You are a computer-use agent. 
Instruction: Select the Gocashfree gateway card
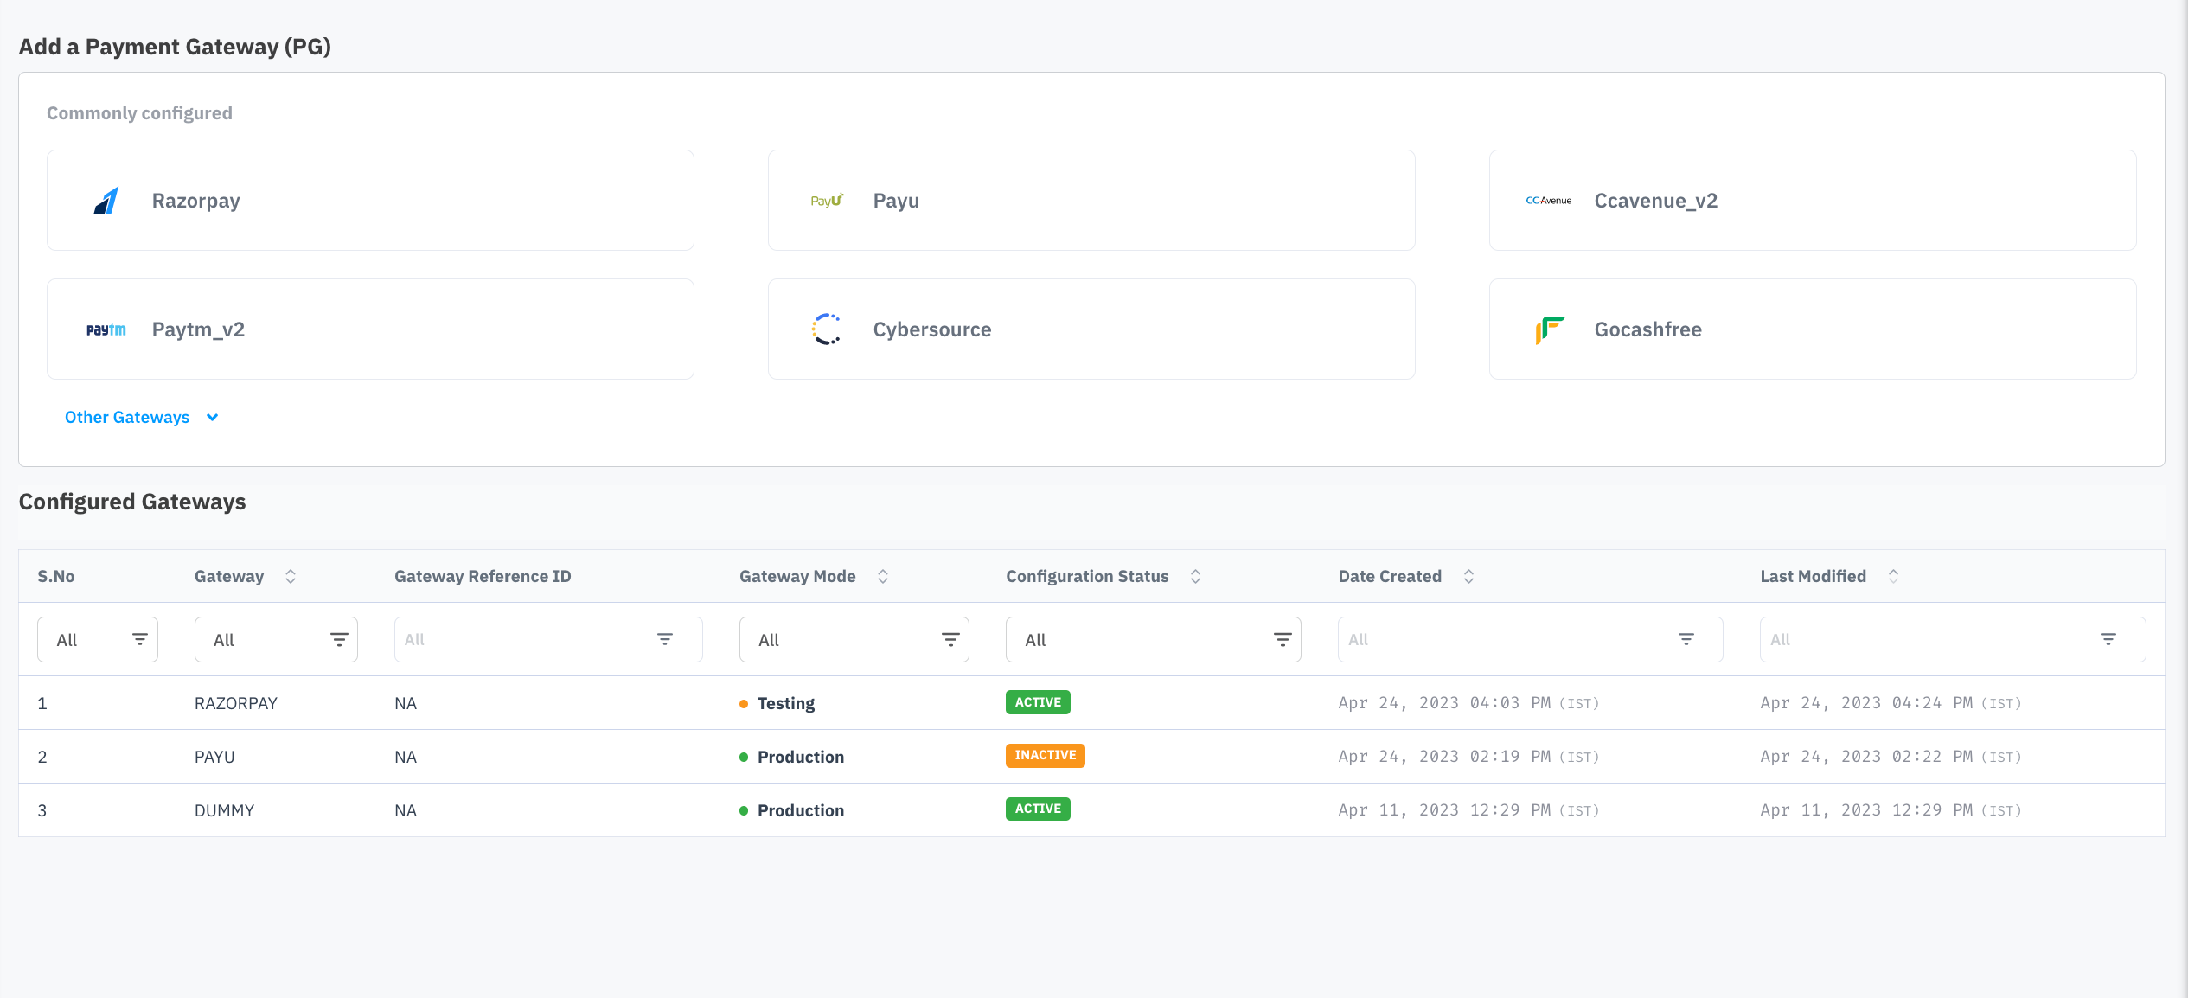pos(1812,329)
